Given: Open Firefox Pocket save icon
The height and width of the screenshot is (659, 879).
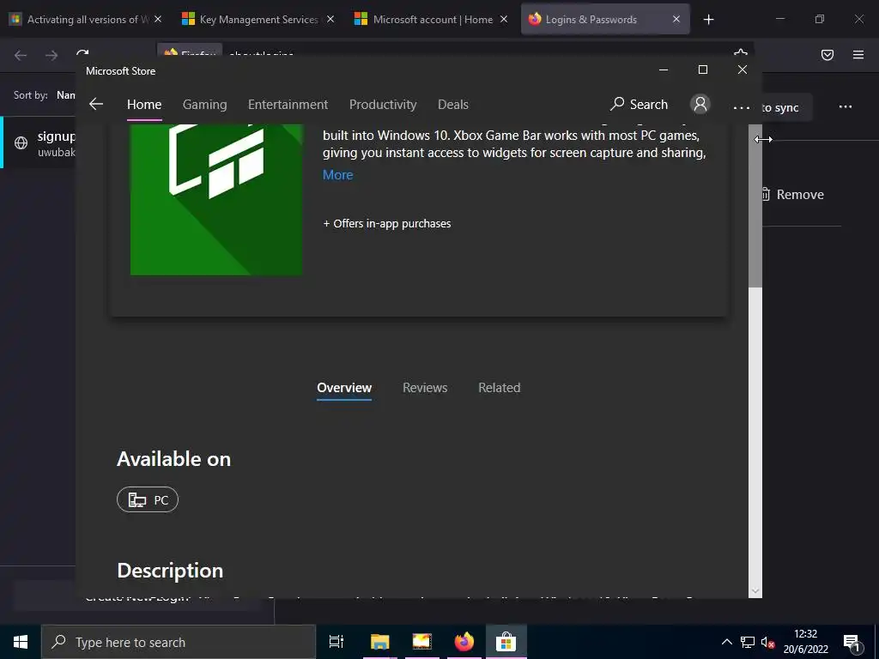Looking at the screenshot, I should pos(827,55).
